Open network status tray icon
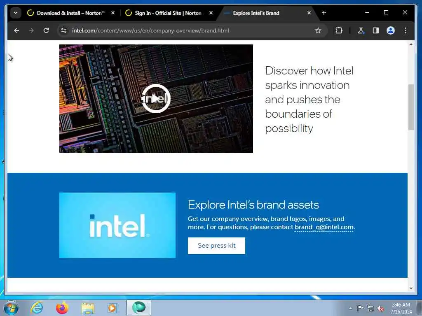 coord(370,308)
